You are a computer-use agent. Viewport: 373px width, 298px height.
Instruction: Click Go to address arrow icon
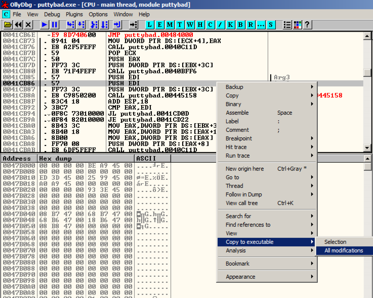tap(134, 25)
